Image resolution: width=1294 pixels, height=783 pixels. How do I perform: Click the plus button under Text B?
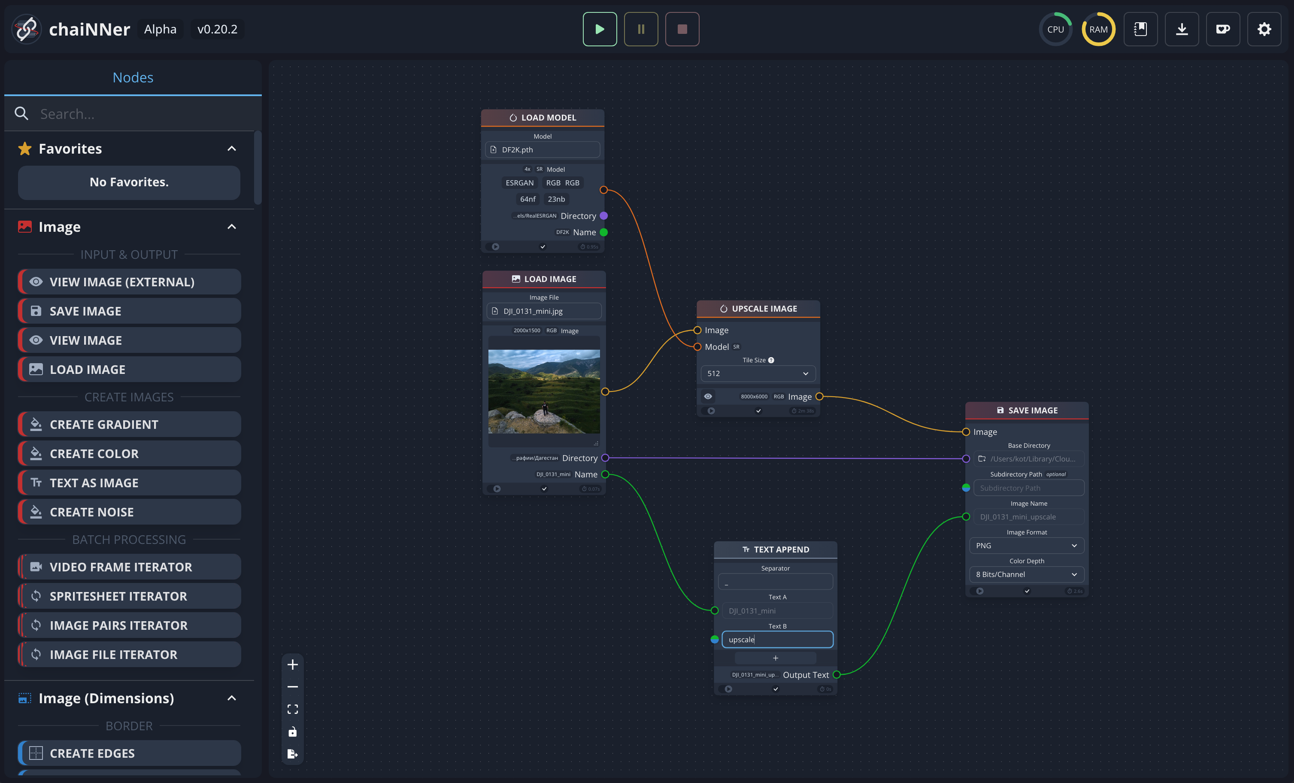(x=775, y=658)
